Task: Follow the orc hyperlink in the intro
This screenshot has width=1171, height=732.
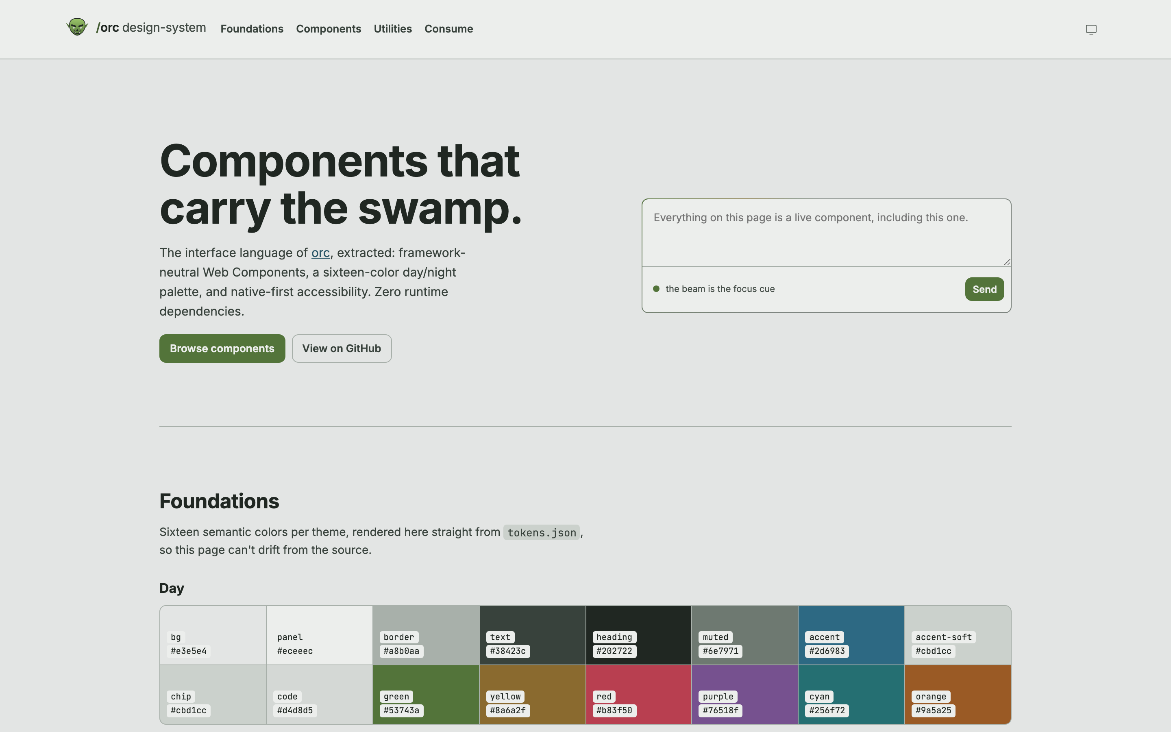Action: [x=320, y=253]
